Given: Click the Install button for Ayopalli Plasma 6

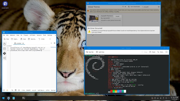Looking at the screenshot, I should [117, 16].
